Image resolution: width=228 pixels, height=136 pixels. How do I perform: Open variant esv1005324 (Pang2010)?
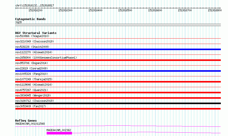(32, 74)
